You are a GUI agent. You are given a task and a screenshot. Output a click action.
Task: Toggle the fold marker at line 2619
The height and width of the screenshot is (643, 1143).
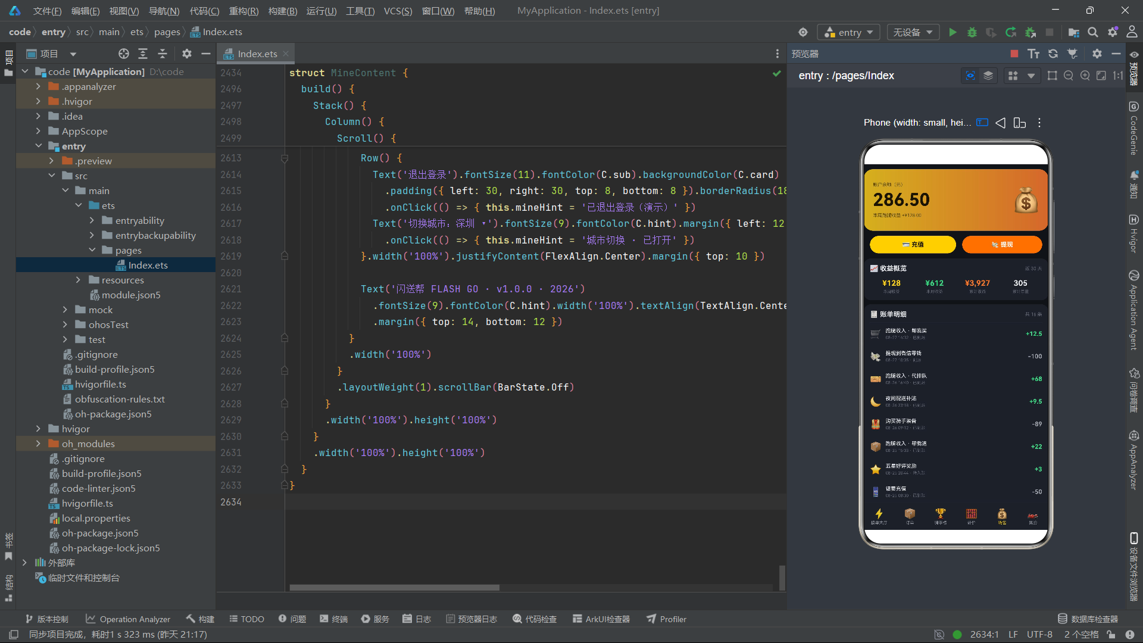coord(285,256)
